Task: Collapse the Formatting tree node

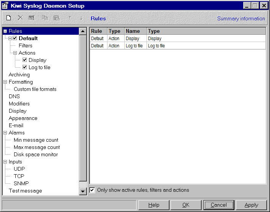Action: tap(5, 82)
